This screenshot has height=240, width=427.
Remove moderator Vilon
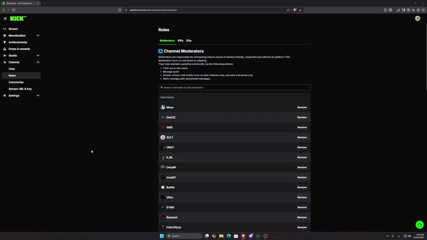click(x=302, y=197)
